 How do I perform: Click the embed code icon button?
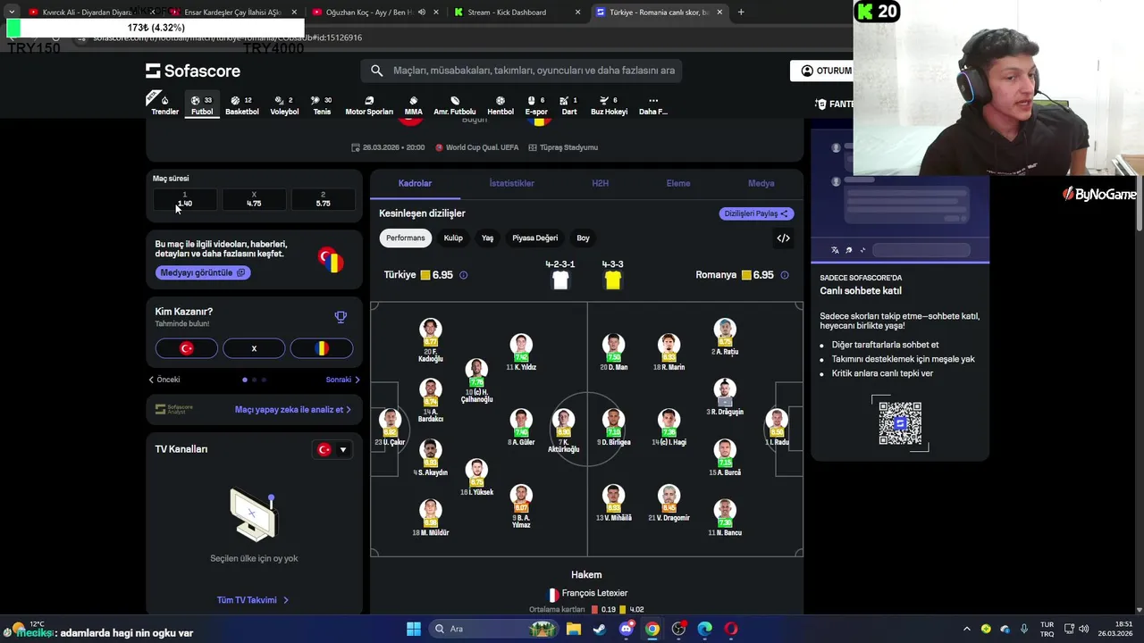(x=783, y=238)
